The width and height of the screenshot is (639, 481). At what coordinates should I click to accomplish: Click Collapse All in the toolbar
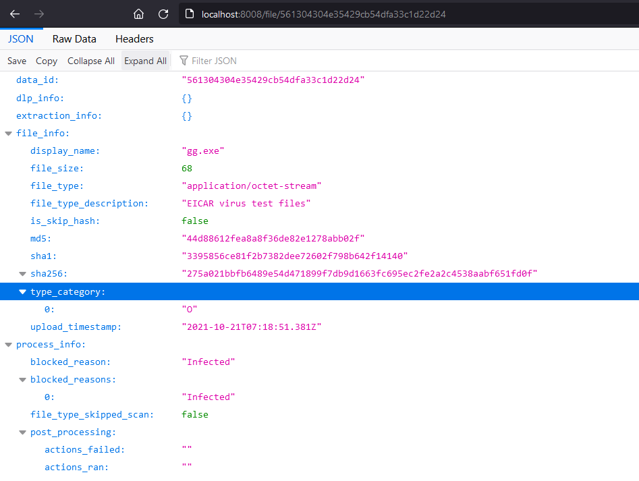pos(91,61)
